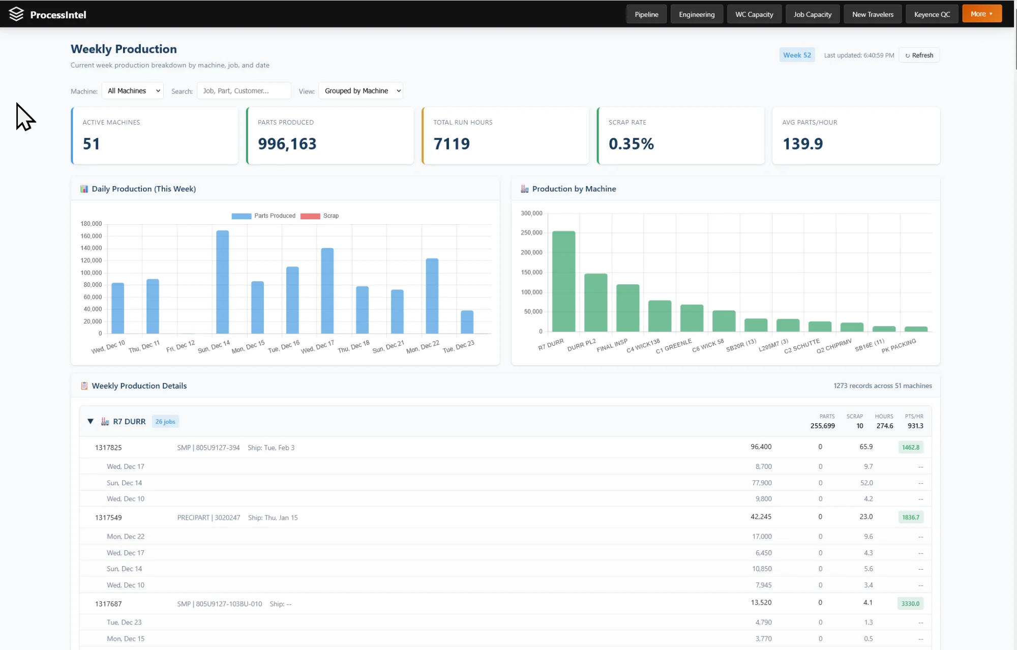Click the Production by Machine factory icon

point(524,189)
